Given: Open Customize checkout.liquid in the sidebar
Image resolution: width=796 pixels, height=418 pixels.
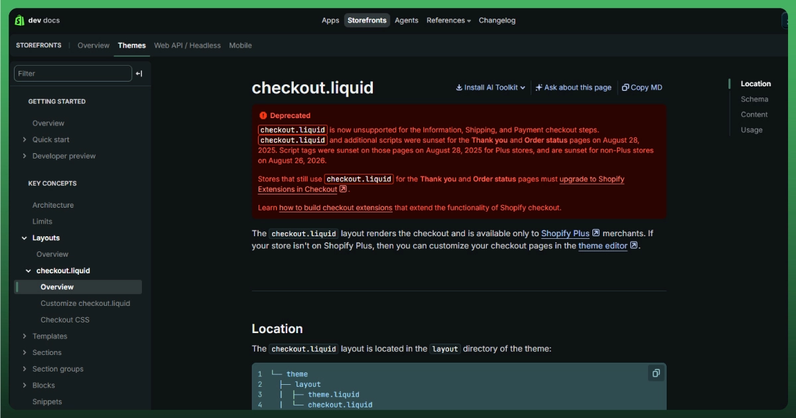Looking at the screenshot, I should [85, 303].
